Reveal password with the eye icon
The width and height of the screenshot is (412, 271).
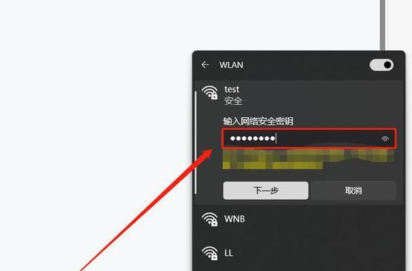[385, 139]
